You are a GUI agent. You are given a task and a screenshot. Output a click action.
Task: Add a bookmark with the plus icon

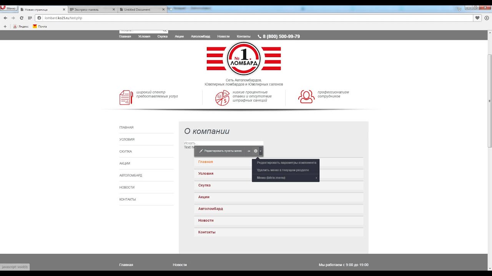5,26
